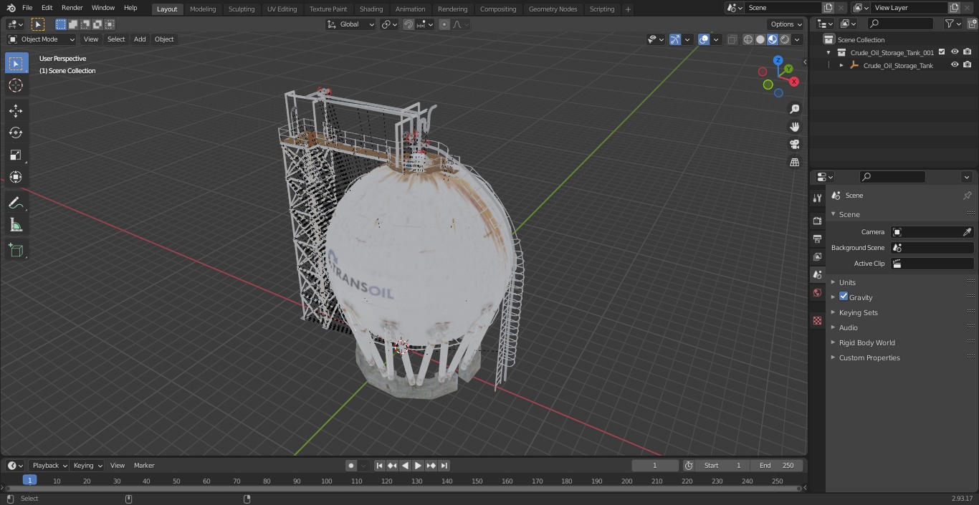Switch to solid viewport shading
Screen dimensions: 979x505
[760, 39]
